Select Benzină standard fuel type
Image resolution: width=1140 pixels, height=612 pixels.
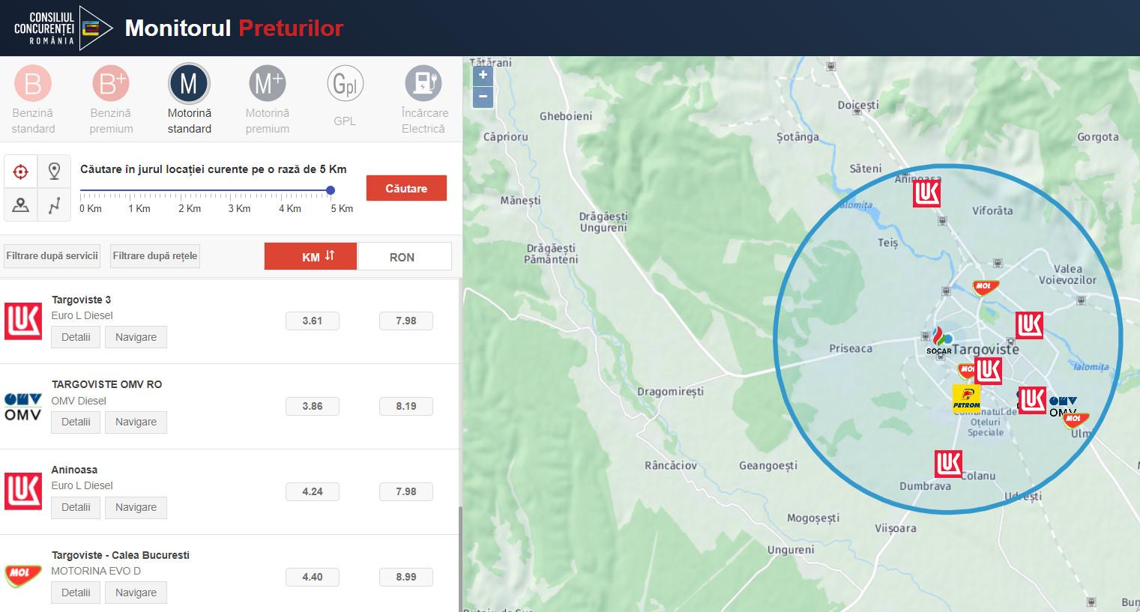(33, 100)
